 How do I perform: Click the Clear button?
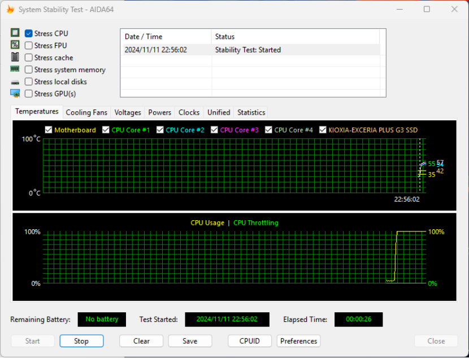141,341
